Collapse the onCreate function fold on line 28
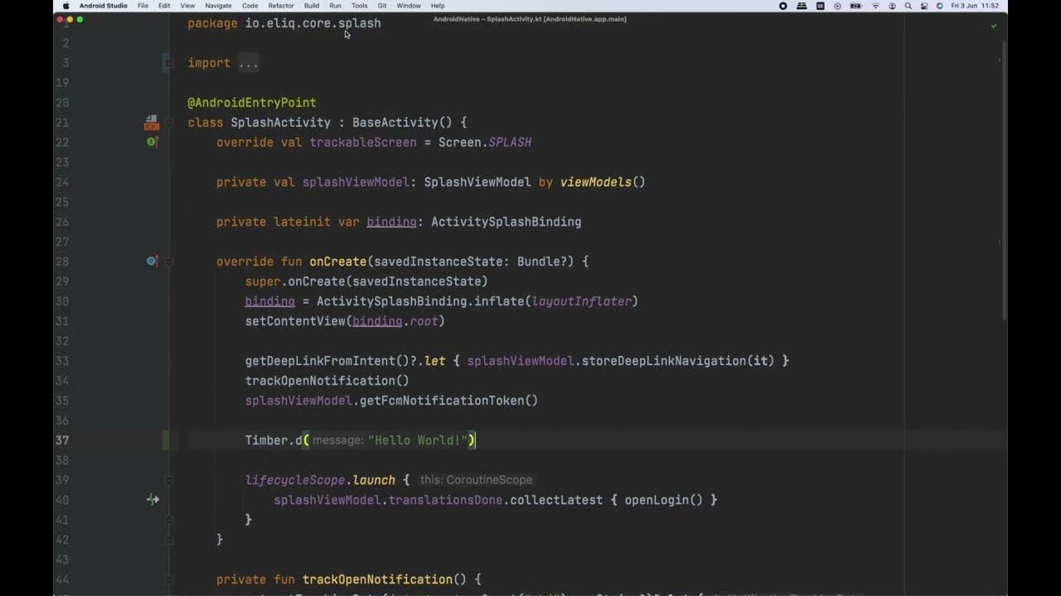Image resolution: width=1061 pixels, height=596 pixels. pyautogui.click(x=168, y=262)
